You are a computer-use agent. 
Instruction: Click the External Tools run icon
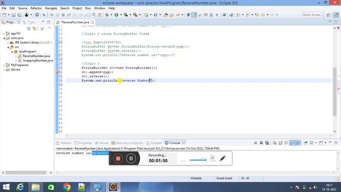[135, 15]
